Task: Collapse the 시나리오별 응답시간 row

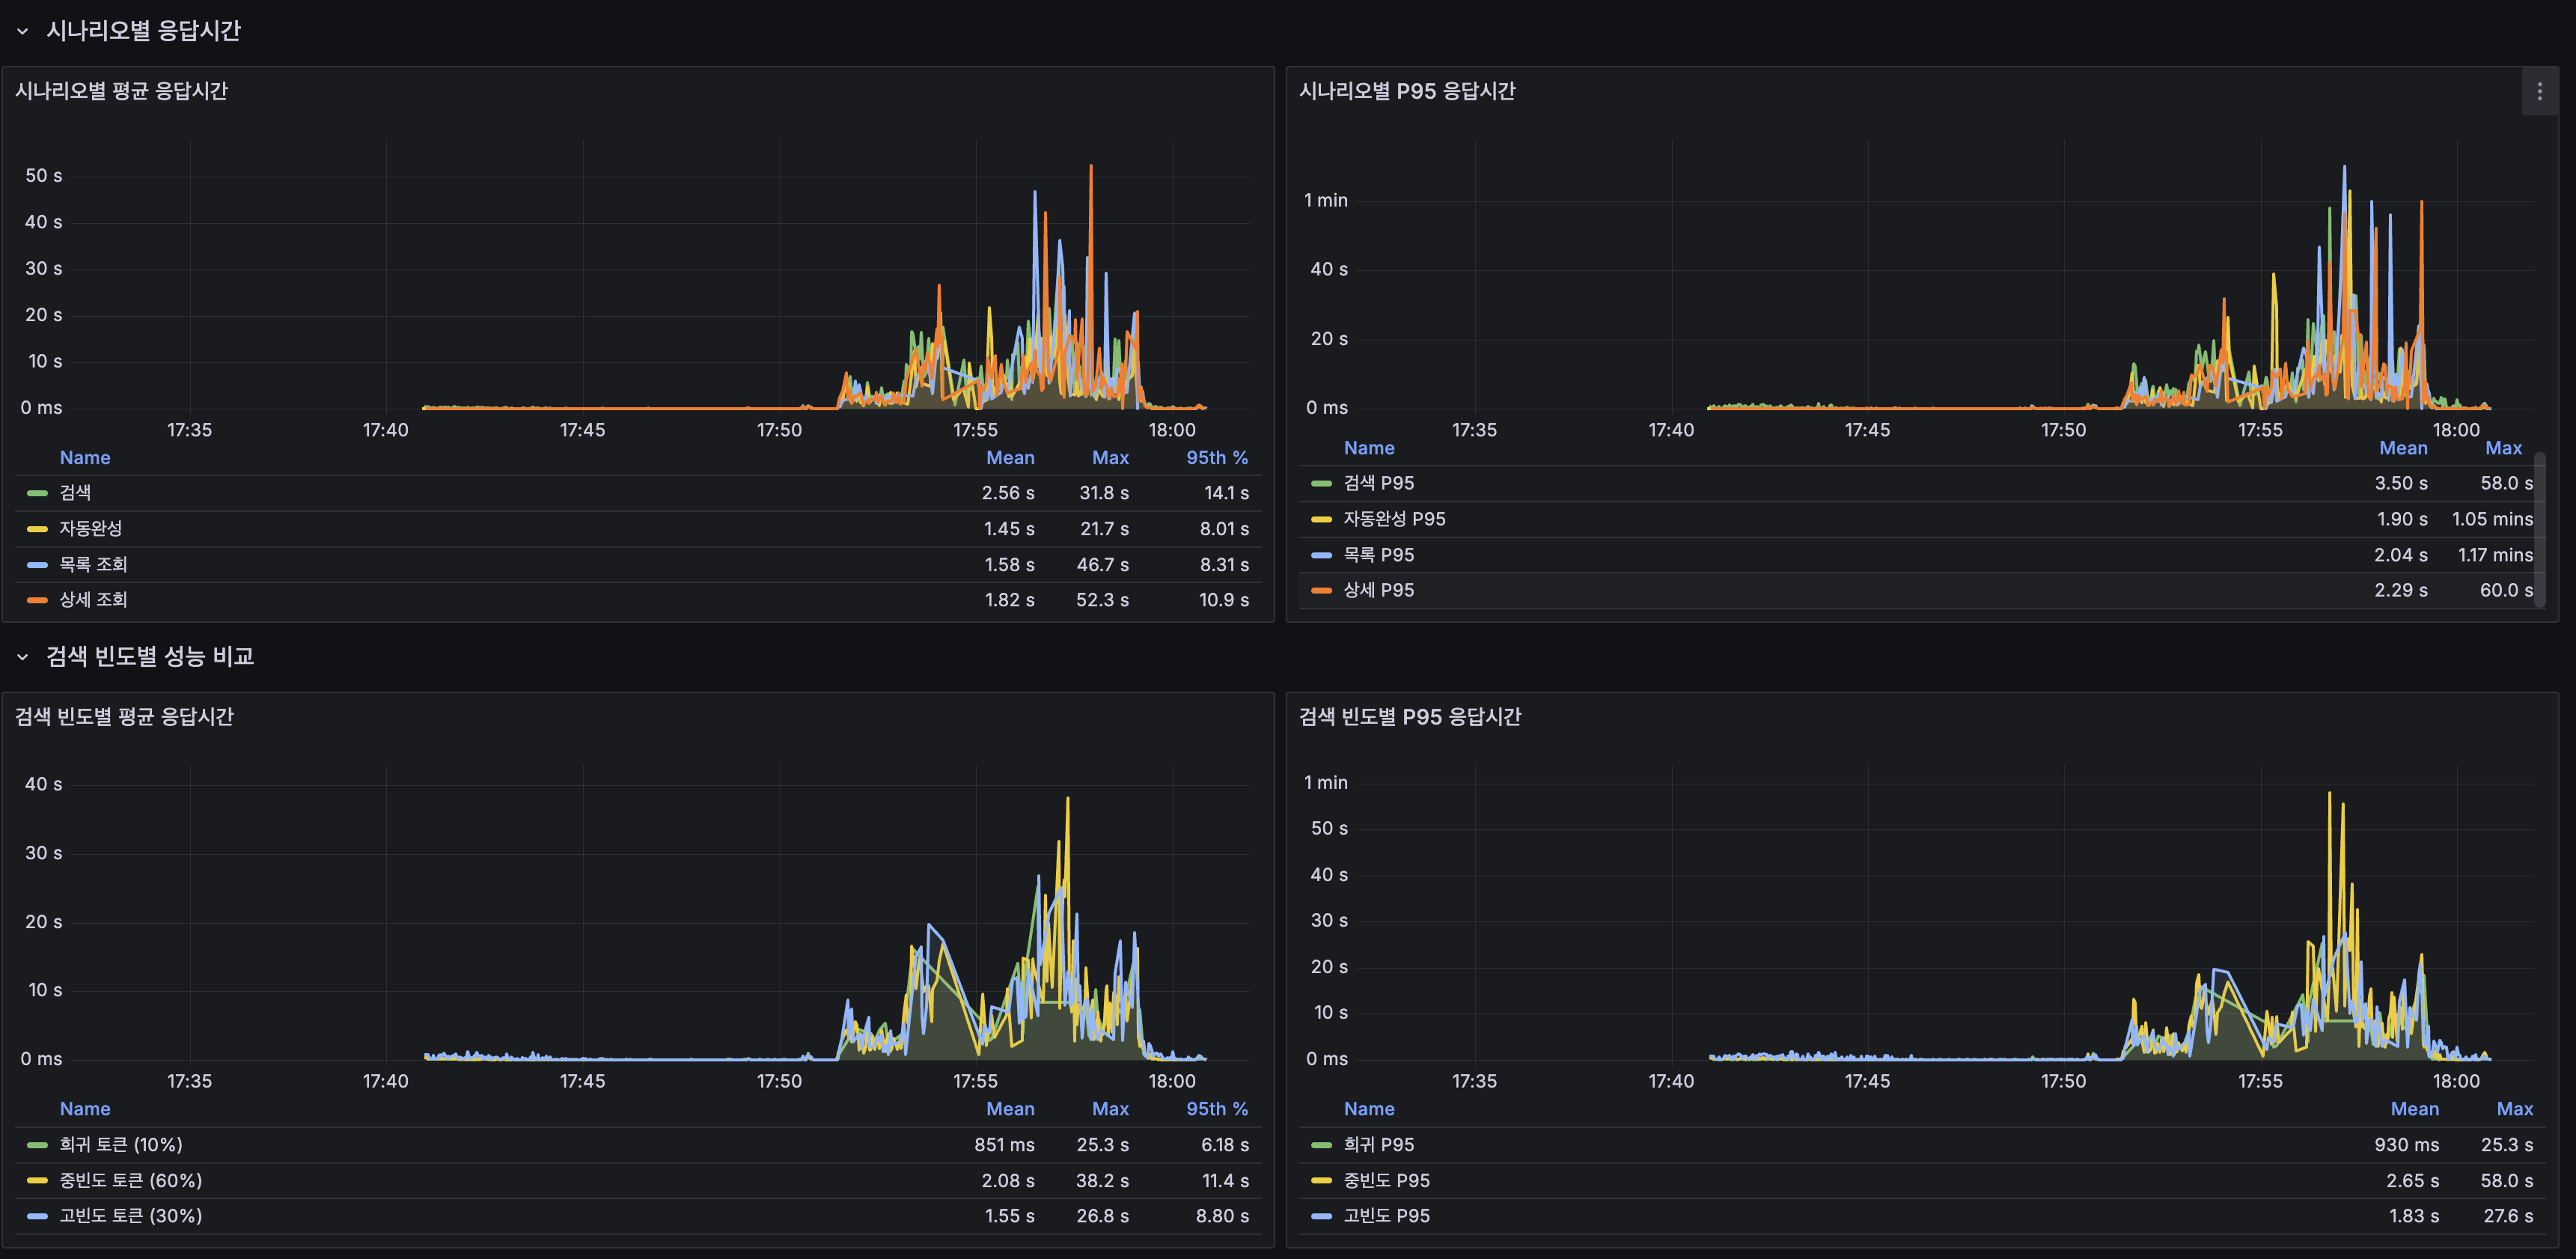Action: [22, 31]
